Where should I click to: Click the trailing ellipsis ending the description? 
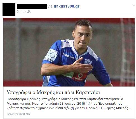[x=130, y=109]
